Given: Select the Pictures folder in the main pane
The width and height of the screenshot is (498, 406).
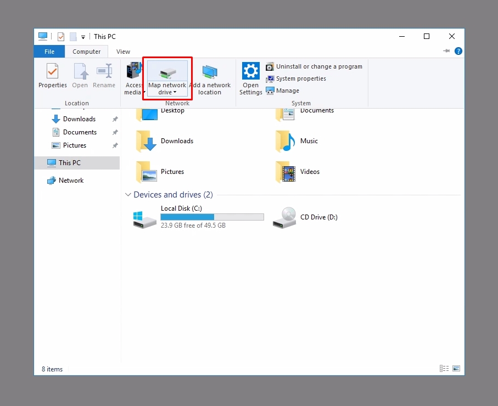Looking at the screenshot, I should click(x=160, y=172).
